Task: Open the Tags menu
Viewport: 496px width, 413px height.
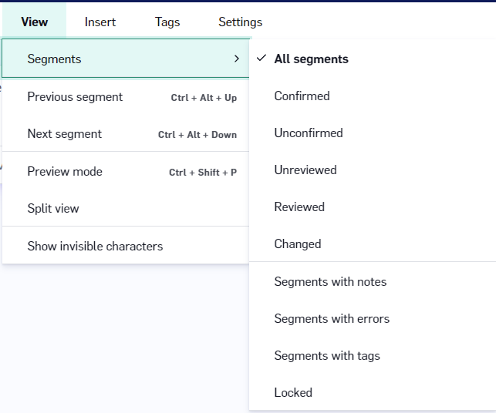Action: 167,22
